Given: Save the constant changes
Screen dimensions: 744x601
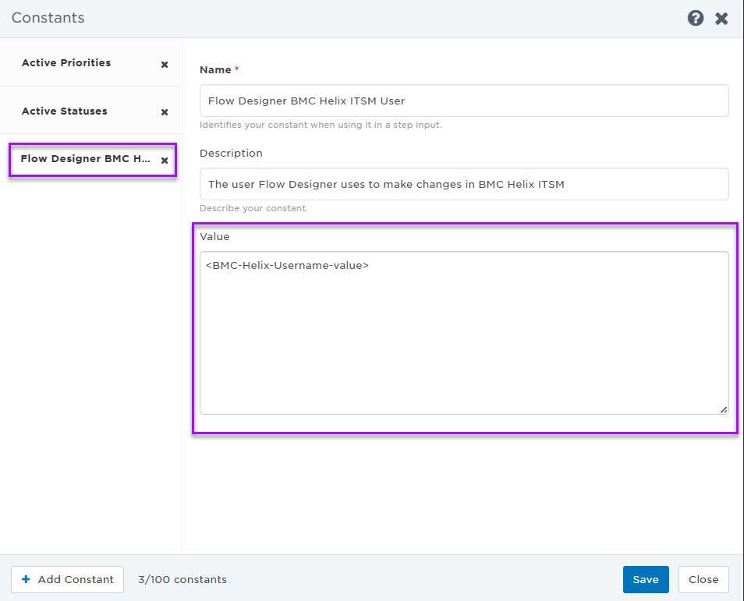Looking at the screenshot, I should point(645,579).
